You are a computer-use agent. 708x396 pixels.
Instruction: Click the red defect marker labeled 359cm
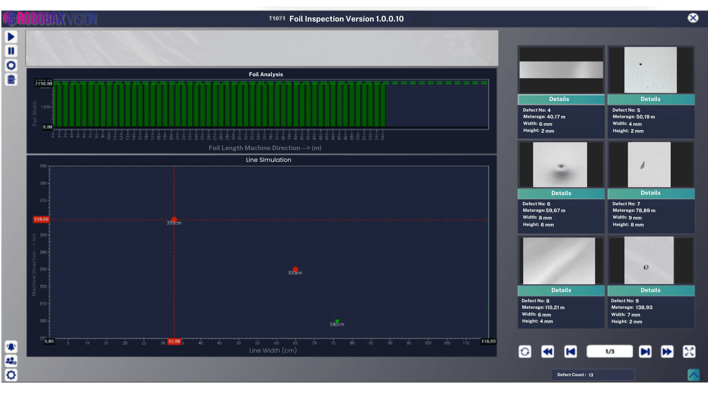[174, 220]
